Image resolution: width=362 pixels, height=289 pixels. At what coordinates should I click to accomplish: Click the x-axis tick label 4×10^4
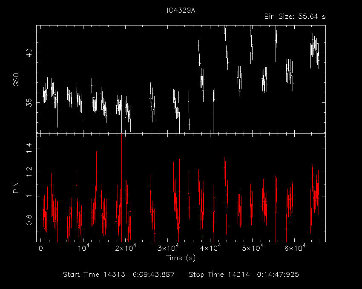tap(210, 248)
